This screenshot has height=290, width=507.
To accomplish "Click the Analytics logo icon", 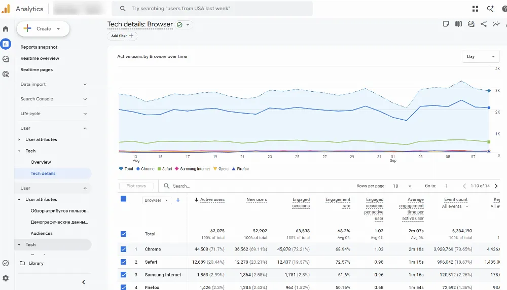I will click(6, 9).
